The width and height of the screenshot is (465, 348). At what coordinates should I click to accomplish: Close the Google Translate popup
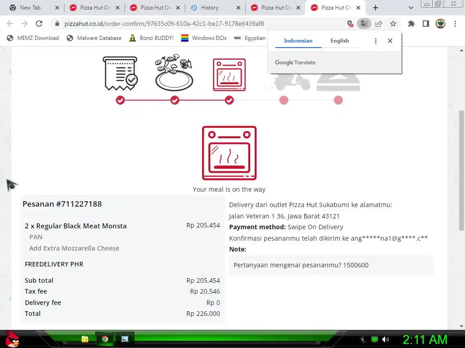(390, 41)
